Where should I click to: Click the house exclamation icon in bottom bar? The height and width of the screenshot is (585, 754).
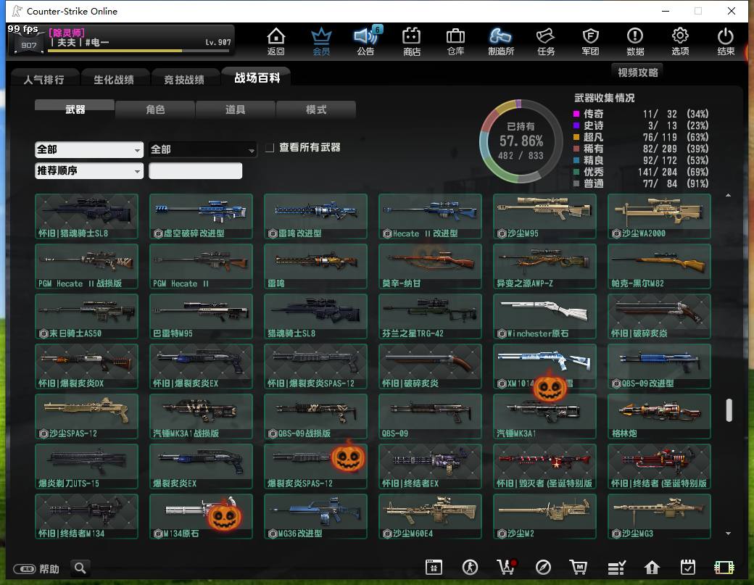click(x=652, y=568)
